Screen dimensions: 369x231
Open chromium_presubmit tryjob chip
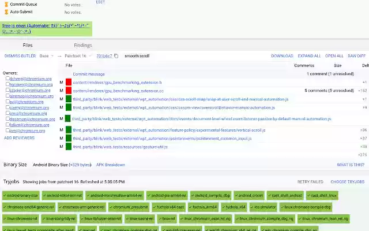(x=129, y=207)
